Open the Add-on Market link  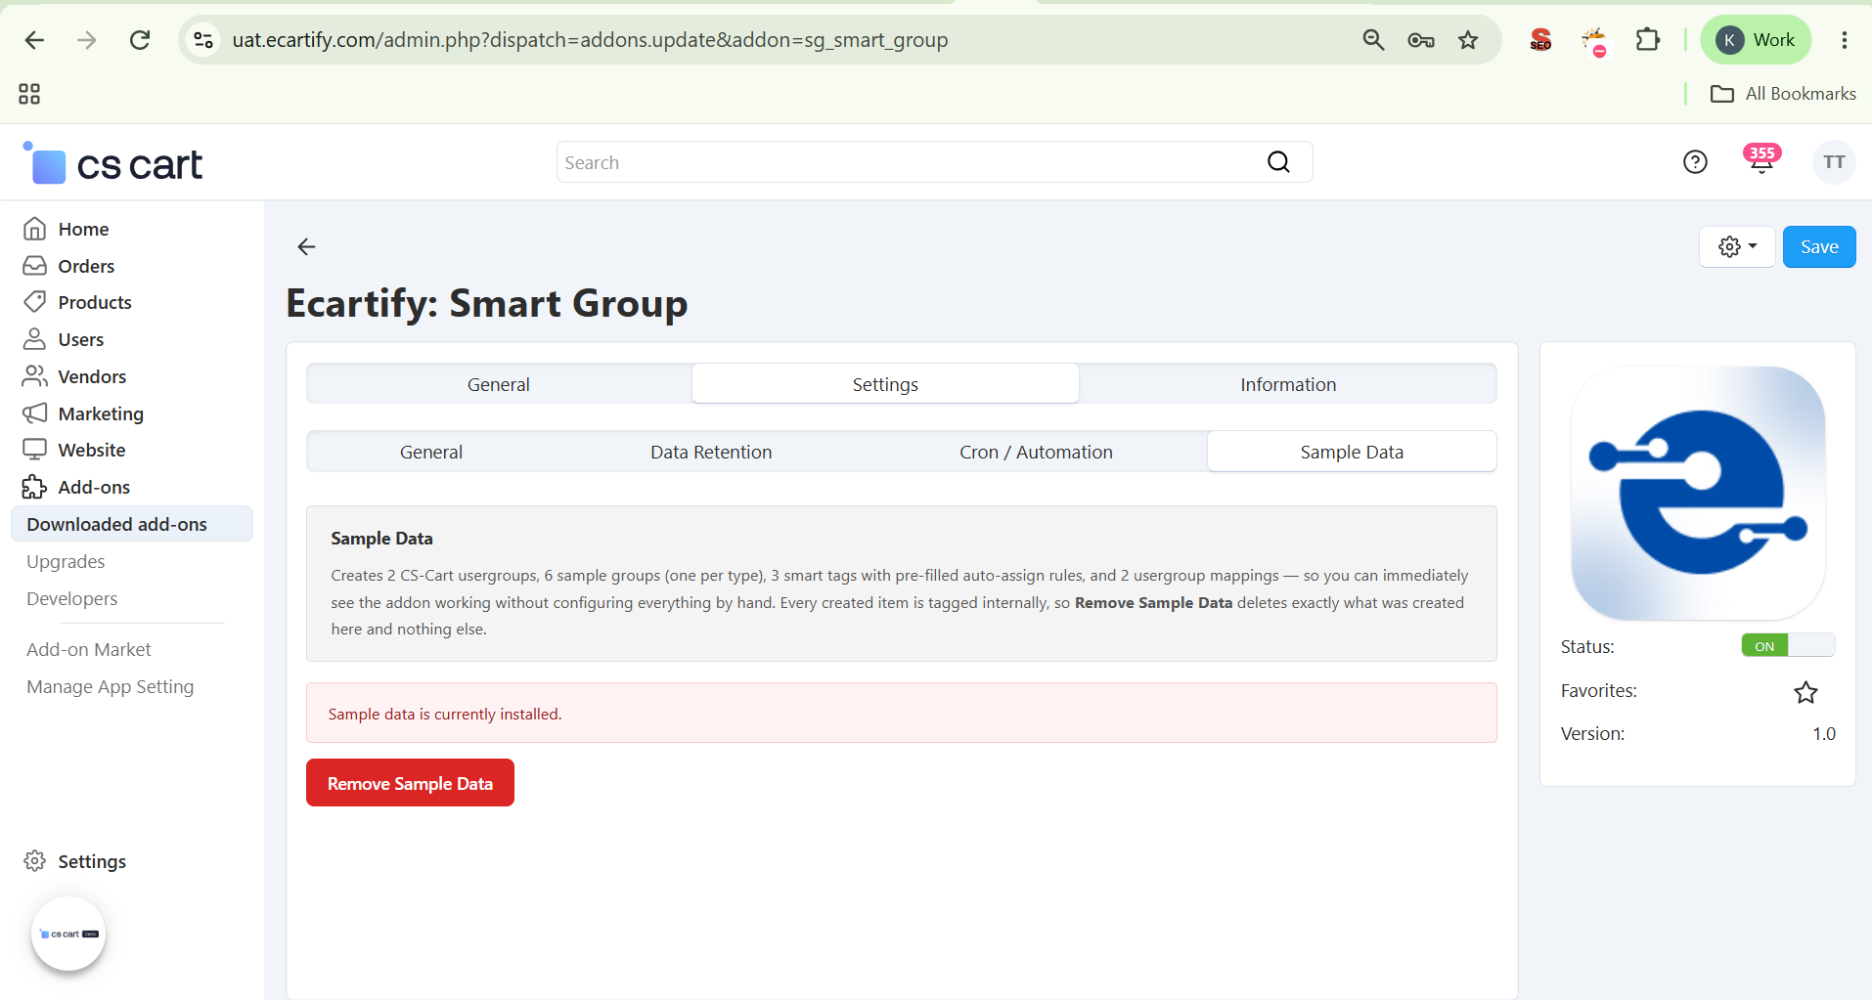tap(89, 649)
